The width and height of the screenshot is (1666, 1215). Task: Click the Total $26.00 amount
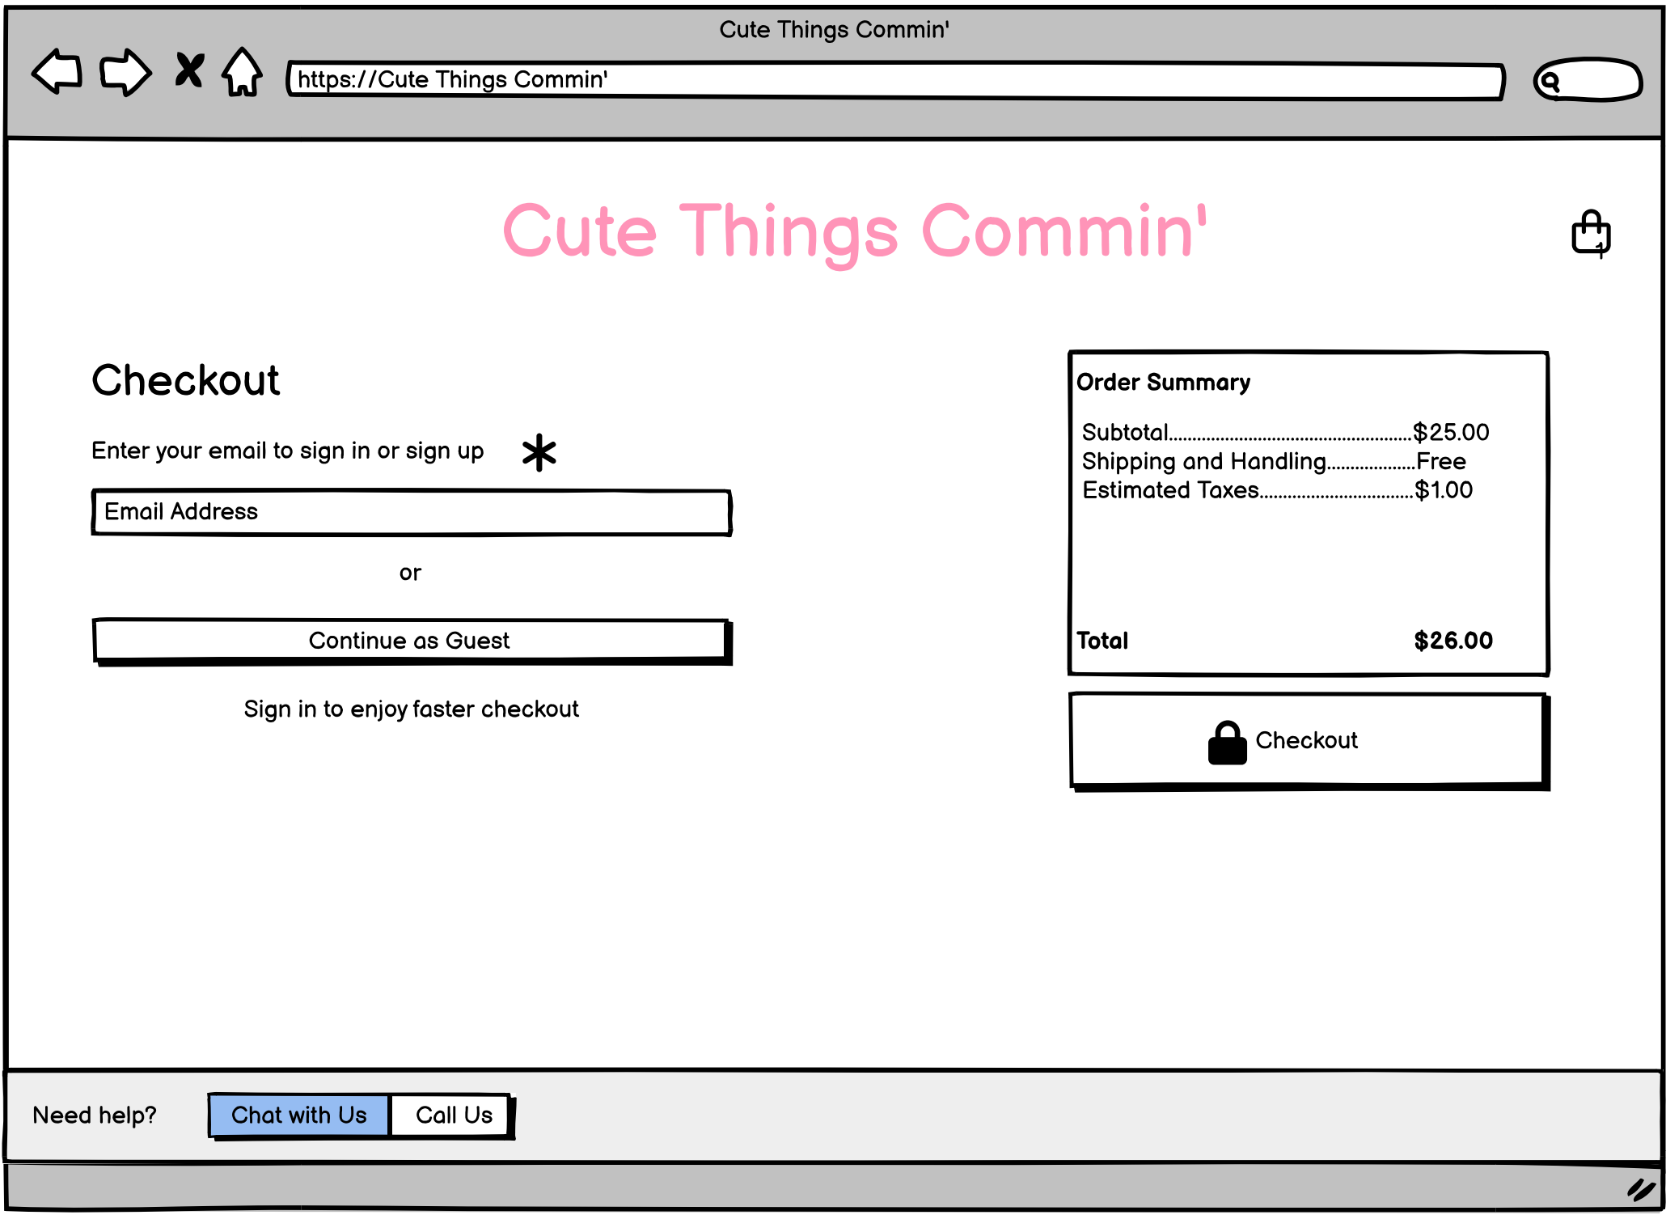click(x=1452, y=641)
